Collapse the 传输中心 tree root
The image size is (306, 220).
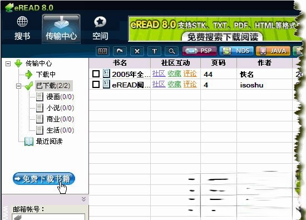[x=8, y=63]
